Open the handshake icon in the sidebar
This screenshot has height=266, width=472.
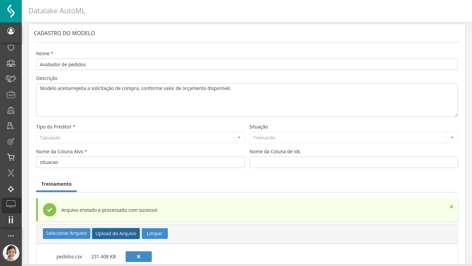(11, 79)
